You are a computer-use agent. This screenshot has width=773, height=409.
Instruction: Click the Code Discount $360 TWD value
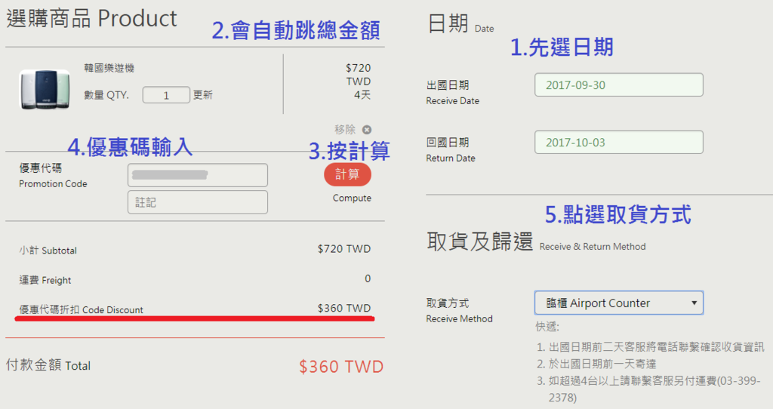coord(344,308)
